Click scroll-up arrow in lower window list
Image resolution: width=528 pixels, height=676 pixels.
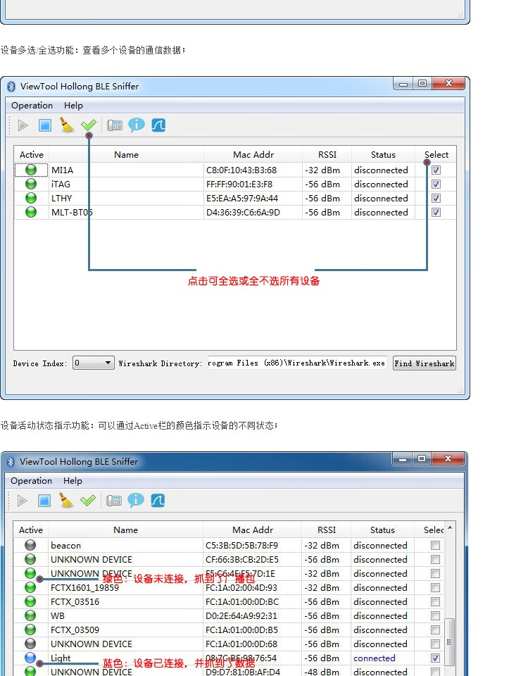pyautogui.click(x=450, y=527)
